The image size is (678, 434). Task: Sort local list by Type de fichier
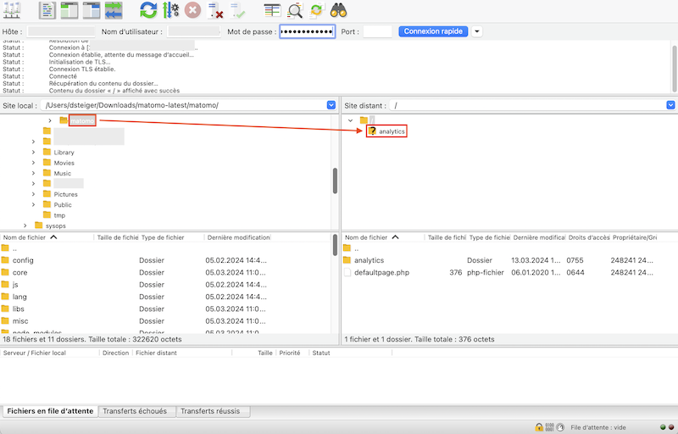click(x=163, y=237)
